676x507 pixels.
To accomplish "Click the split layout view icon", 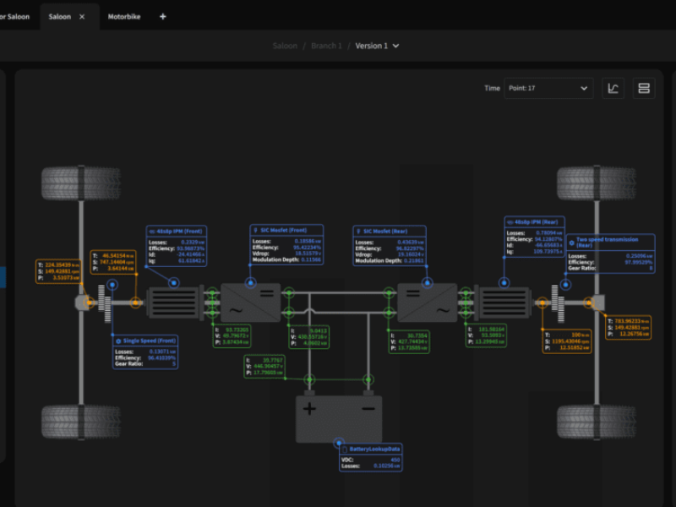I will (x=642, y=88).
